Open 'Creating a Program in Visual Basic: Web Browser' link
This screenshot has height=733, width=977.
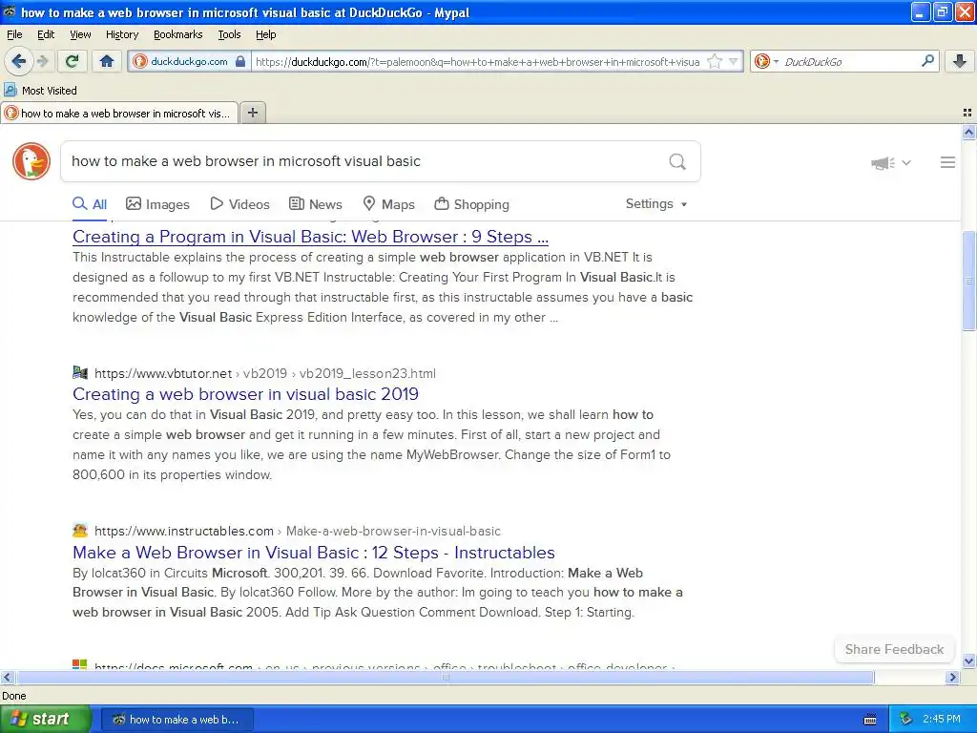click(x=310, y=237)
